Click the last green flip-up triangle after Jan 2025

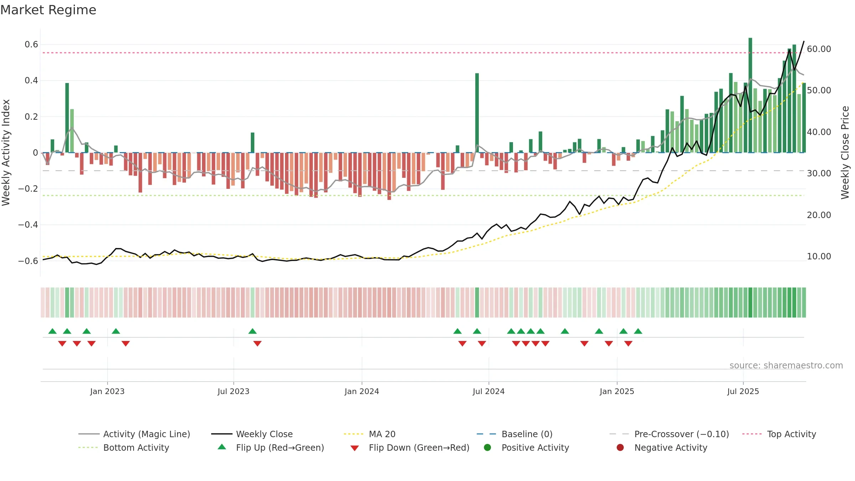pos(638,331)
